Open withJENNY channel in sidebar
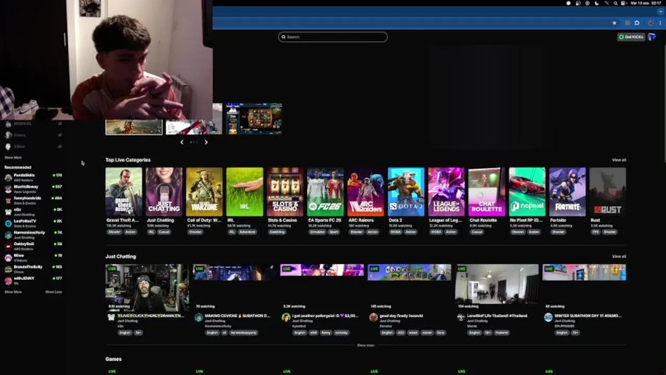Viewport: 666px width, 375px height. tap(33, 280)
